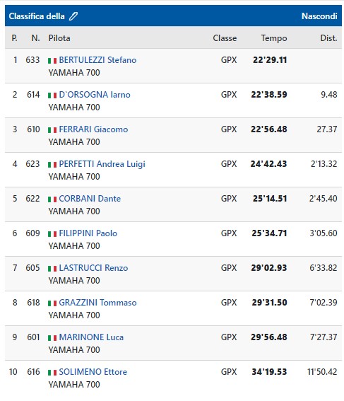
Task: Open GRAZZINI Tommaso rider profile
Action: (x=97, y=303)
